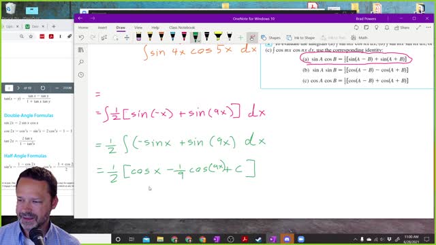Enable Ink to Shape
This screenshot has width=436, height=245.
(300, 38)
